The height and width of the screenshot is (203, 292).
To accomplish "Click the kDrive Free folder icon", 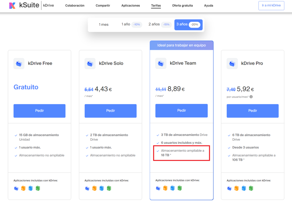I will [x=19, y=63].
